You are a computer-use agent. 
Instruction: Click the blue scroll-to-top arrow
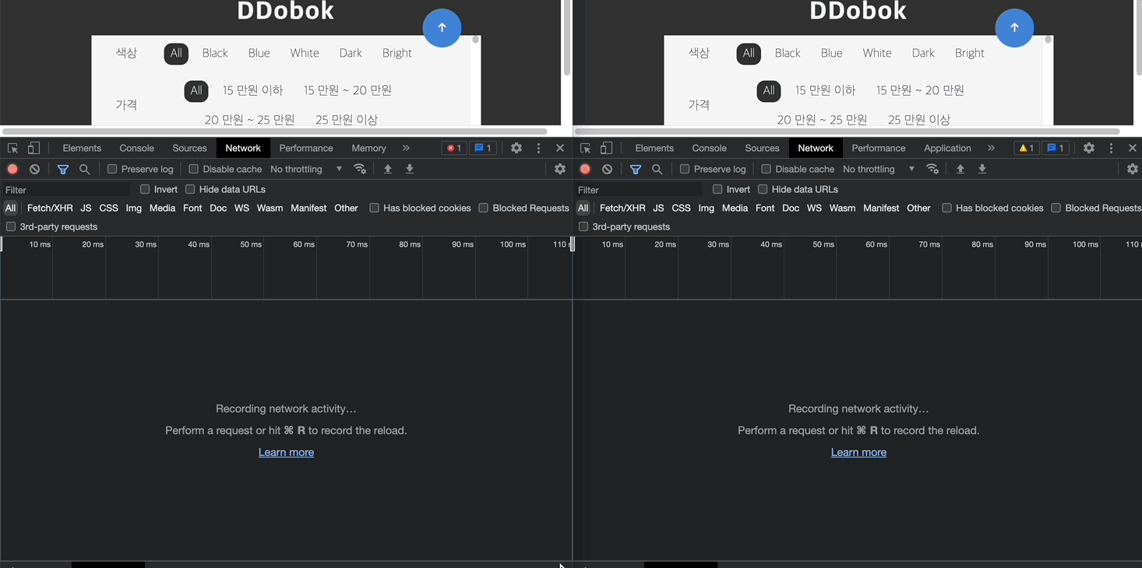442,27
